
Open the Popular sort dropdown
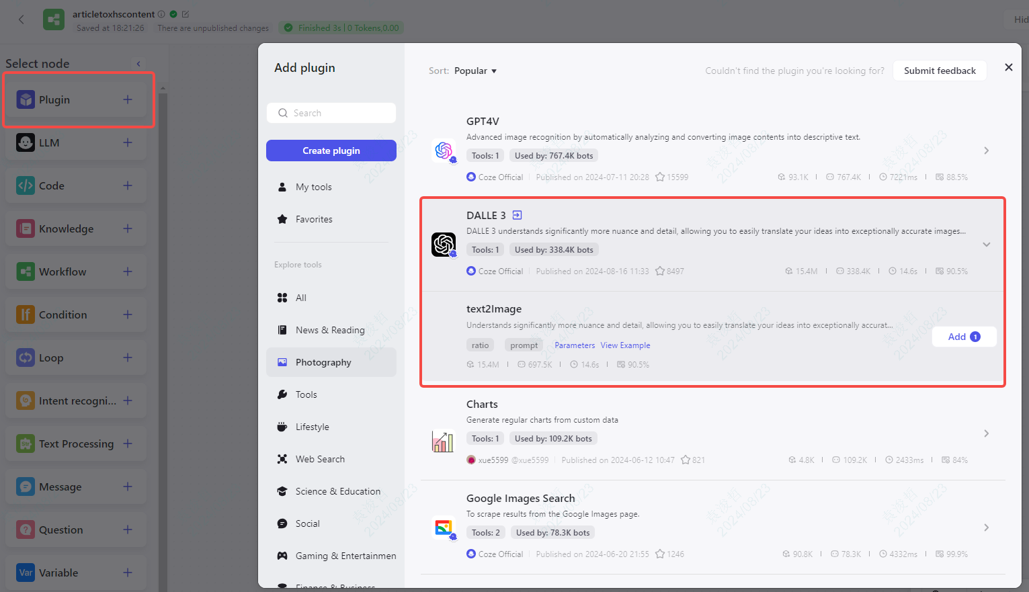point(475,71)
